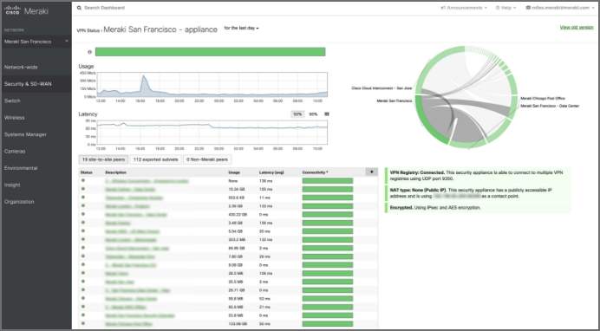Click the status dot in the 133.08 GB row

tap(83, 323)
